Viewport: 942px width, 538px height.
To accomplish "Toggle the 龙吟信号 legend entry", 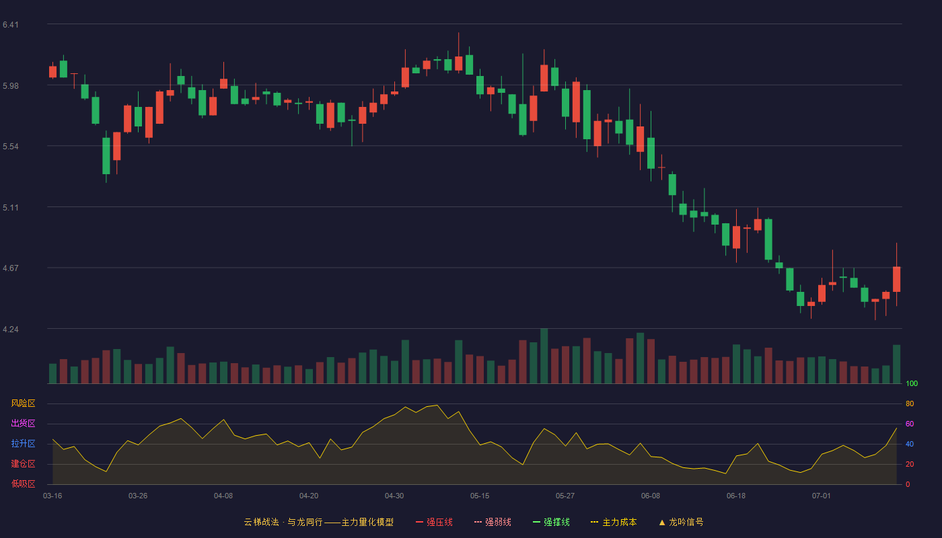I will [681, 522].
